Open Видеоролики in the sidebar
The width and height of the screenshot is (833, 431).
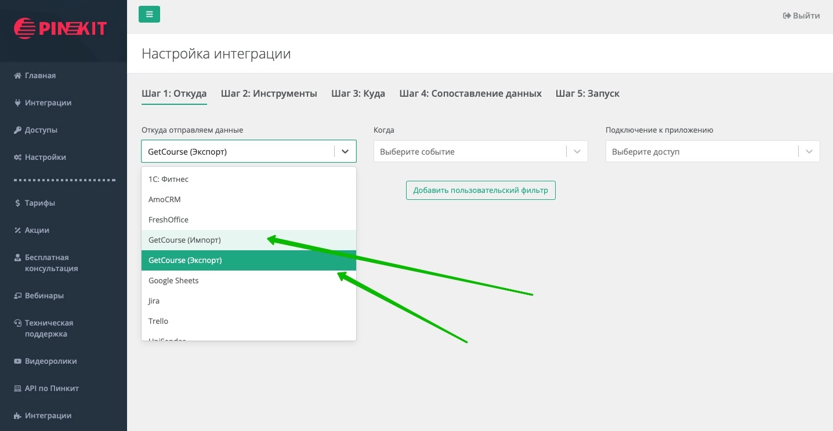point(50,361)
